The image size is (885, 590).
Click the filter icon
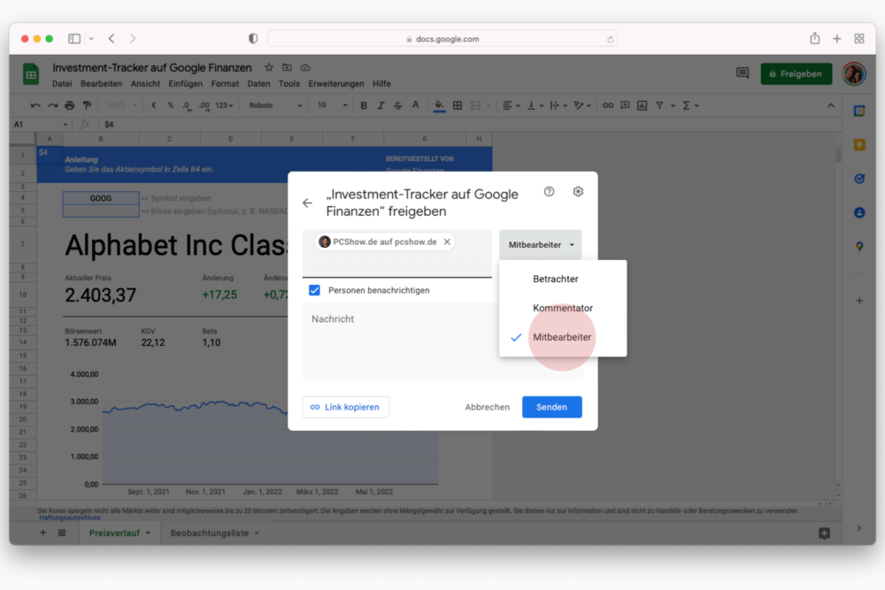pos(659,105)
